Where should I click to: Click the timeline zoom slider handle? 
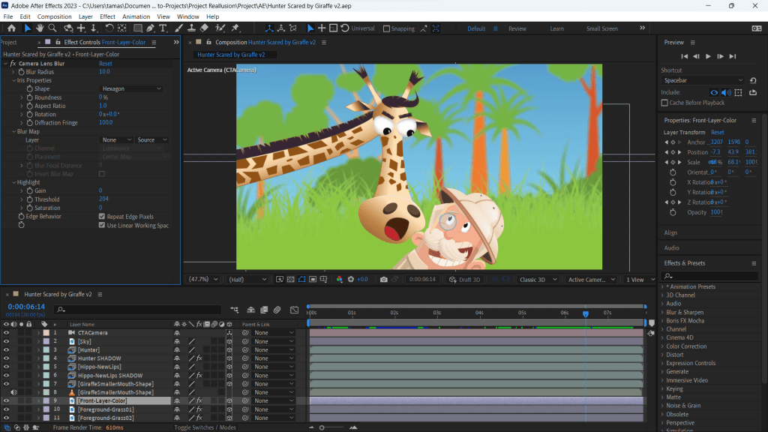pos(322,427)
